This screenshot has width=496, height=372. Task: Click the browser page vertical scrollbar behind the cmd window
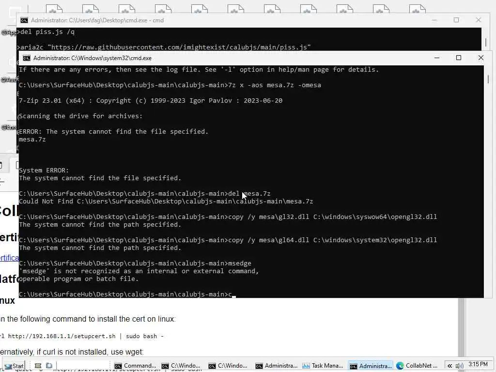pos(462,327)
